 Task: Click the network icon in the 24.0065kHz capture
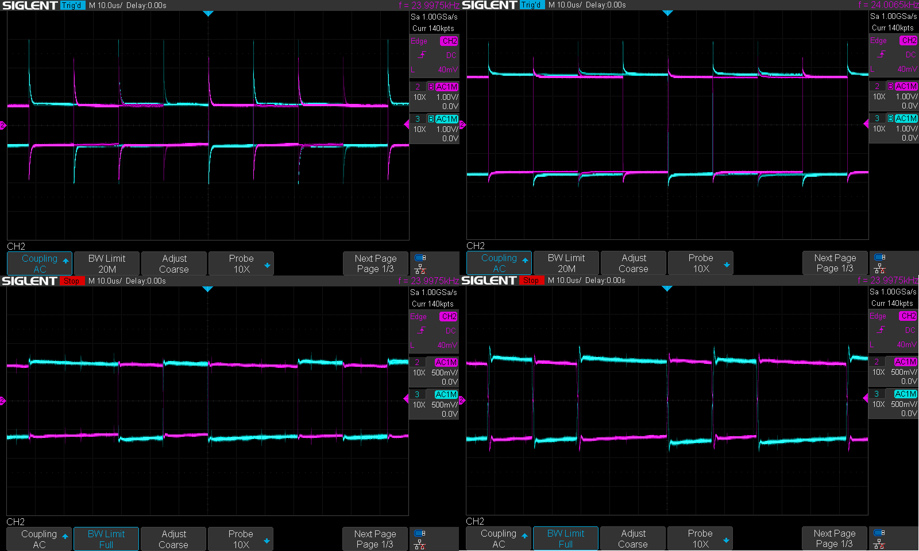coord(879,268)
